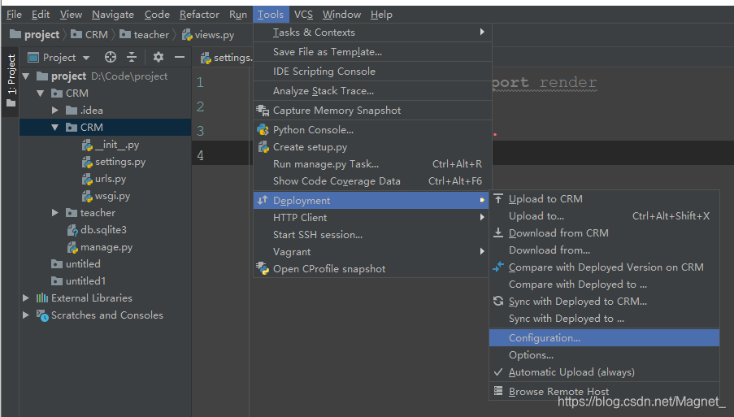Expand the .idea folder
Screen dimensions: 734x417
coord(55,111)
